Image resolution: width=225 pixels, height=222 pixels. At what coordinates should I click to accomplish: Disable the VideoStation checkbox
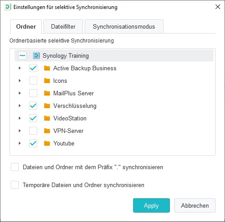click(33, 118)
